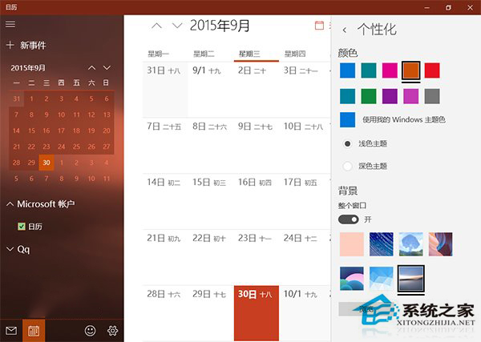Go back from the 个性化 panel
The height and width of the screenshot is (342, 481).
tap(345, 30)
